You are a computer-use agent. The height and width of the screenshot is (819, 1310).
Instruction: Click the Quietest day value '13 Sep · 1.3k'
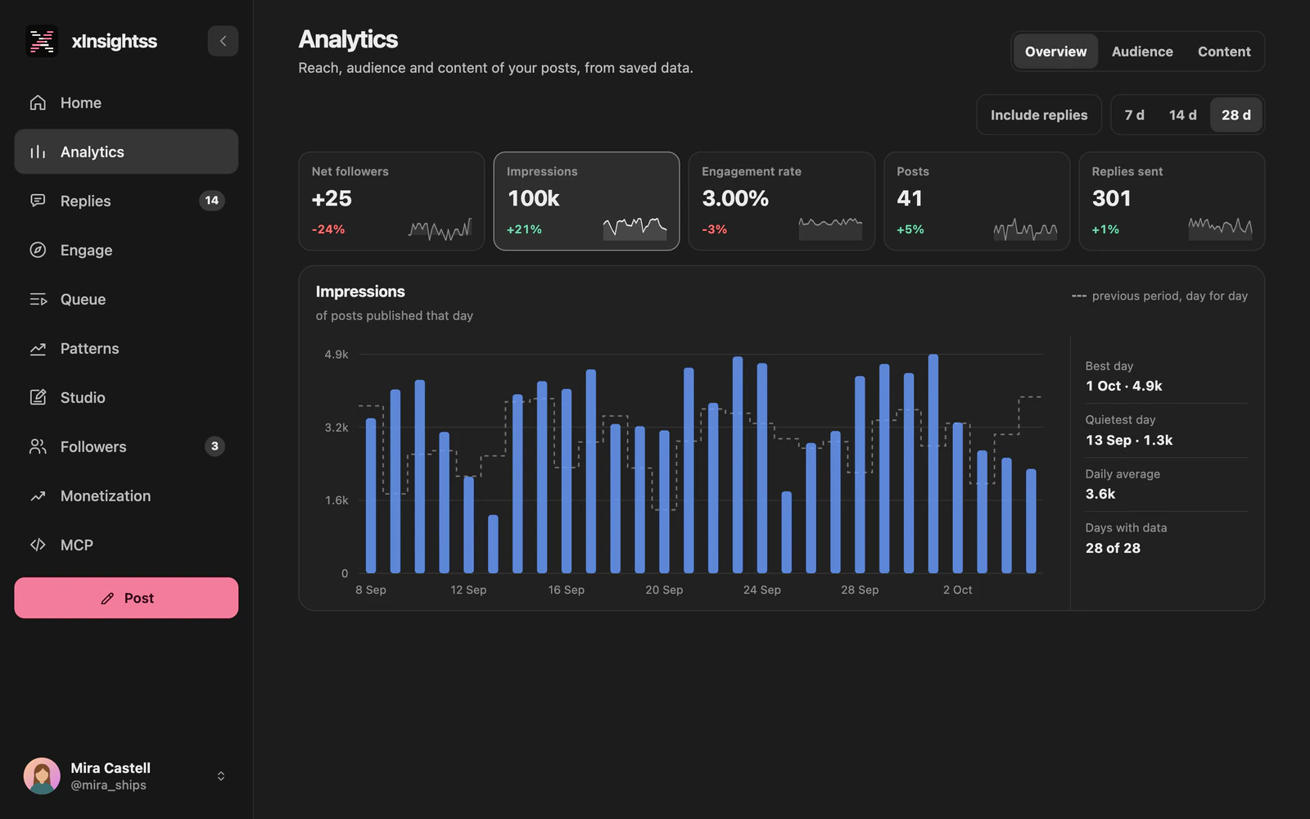point(1129,440)
